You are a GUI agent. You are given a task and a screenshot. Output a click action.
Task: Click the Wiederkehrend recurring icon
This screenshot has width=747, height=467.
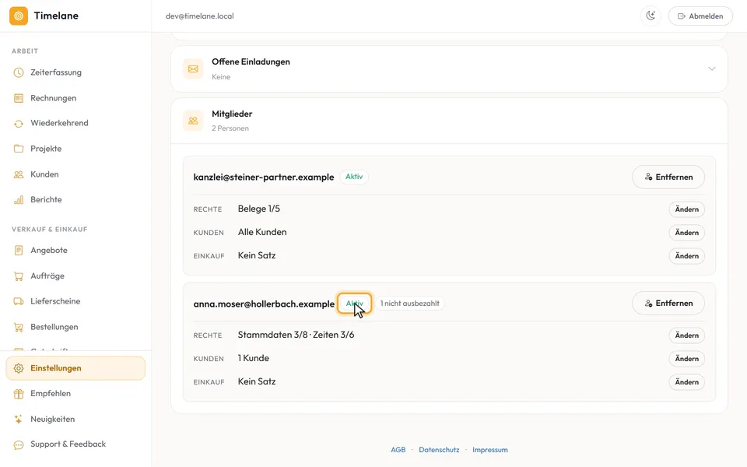point(19,124)
